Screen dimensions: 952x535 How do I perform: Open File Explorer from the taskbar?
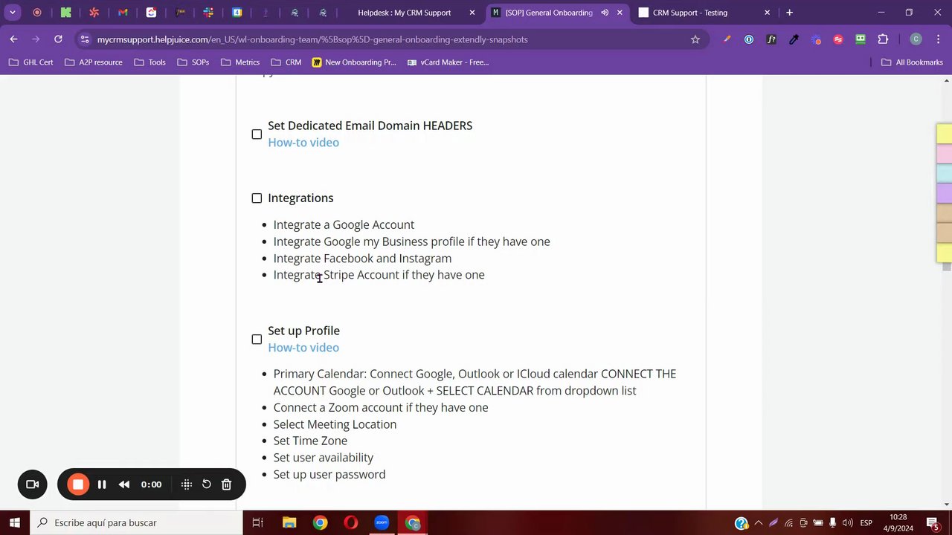pos(289,523)
